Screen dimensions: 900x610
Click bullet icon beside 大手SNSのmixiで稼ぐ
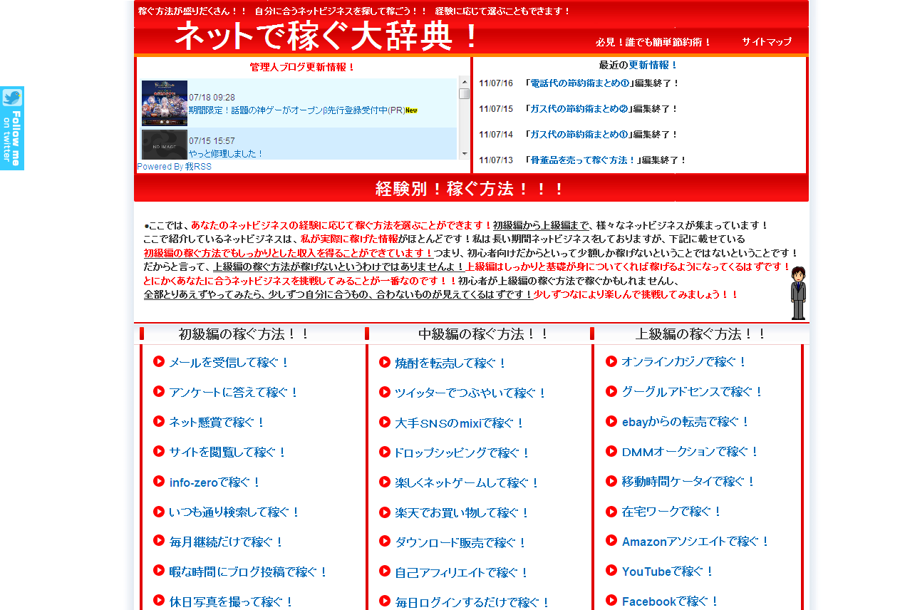385,422
